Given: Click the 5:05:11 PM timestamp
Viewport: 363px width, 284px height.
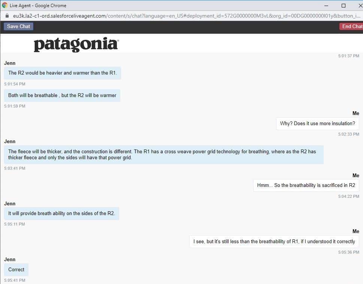Looking at the screenshot, I should (x=14, y=224).
